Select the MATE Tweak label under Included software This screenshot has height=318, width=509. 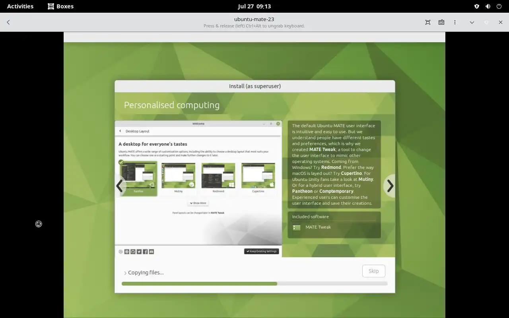[318, 227]
